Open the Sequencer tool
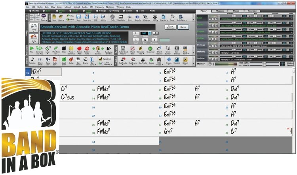This screenshot has width=297, height=175. [x=150, y=50]
